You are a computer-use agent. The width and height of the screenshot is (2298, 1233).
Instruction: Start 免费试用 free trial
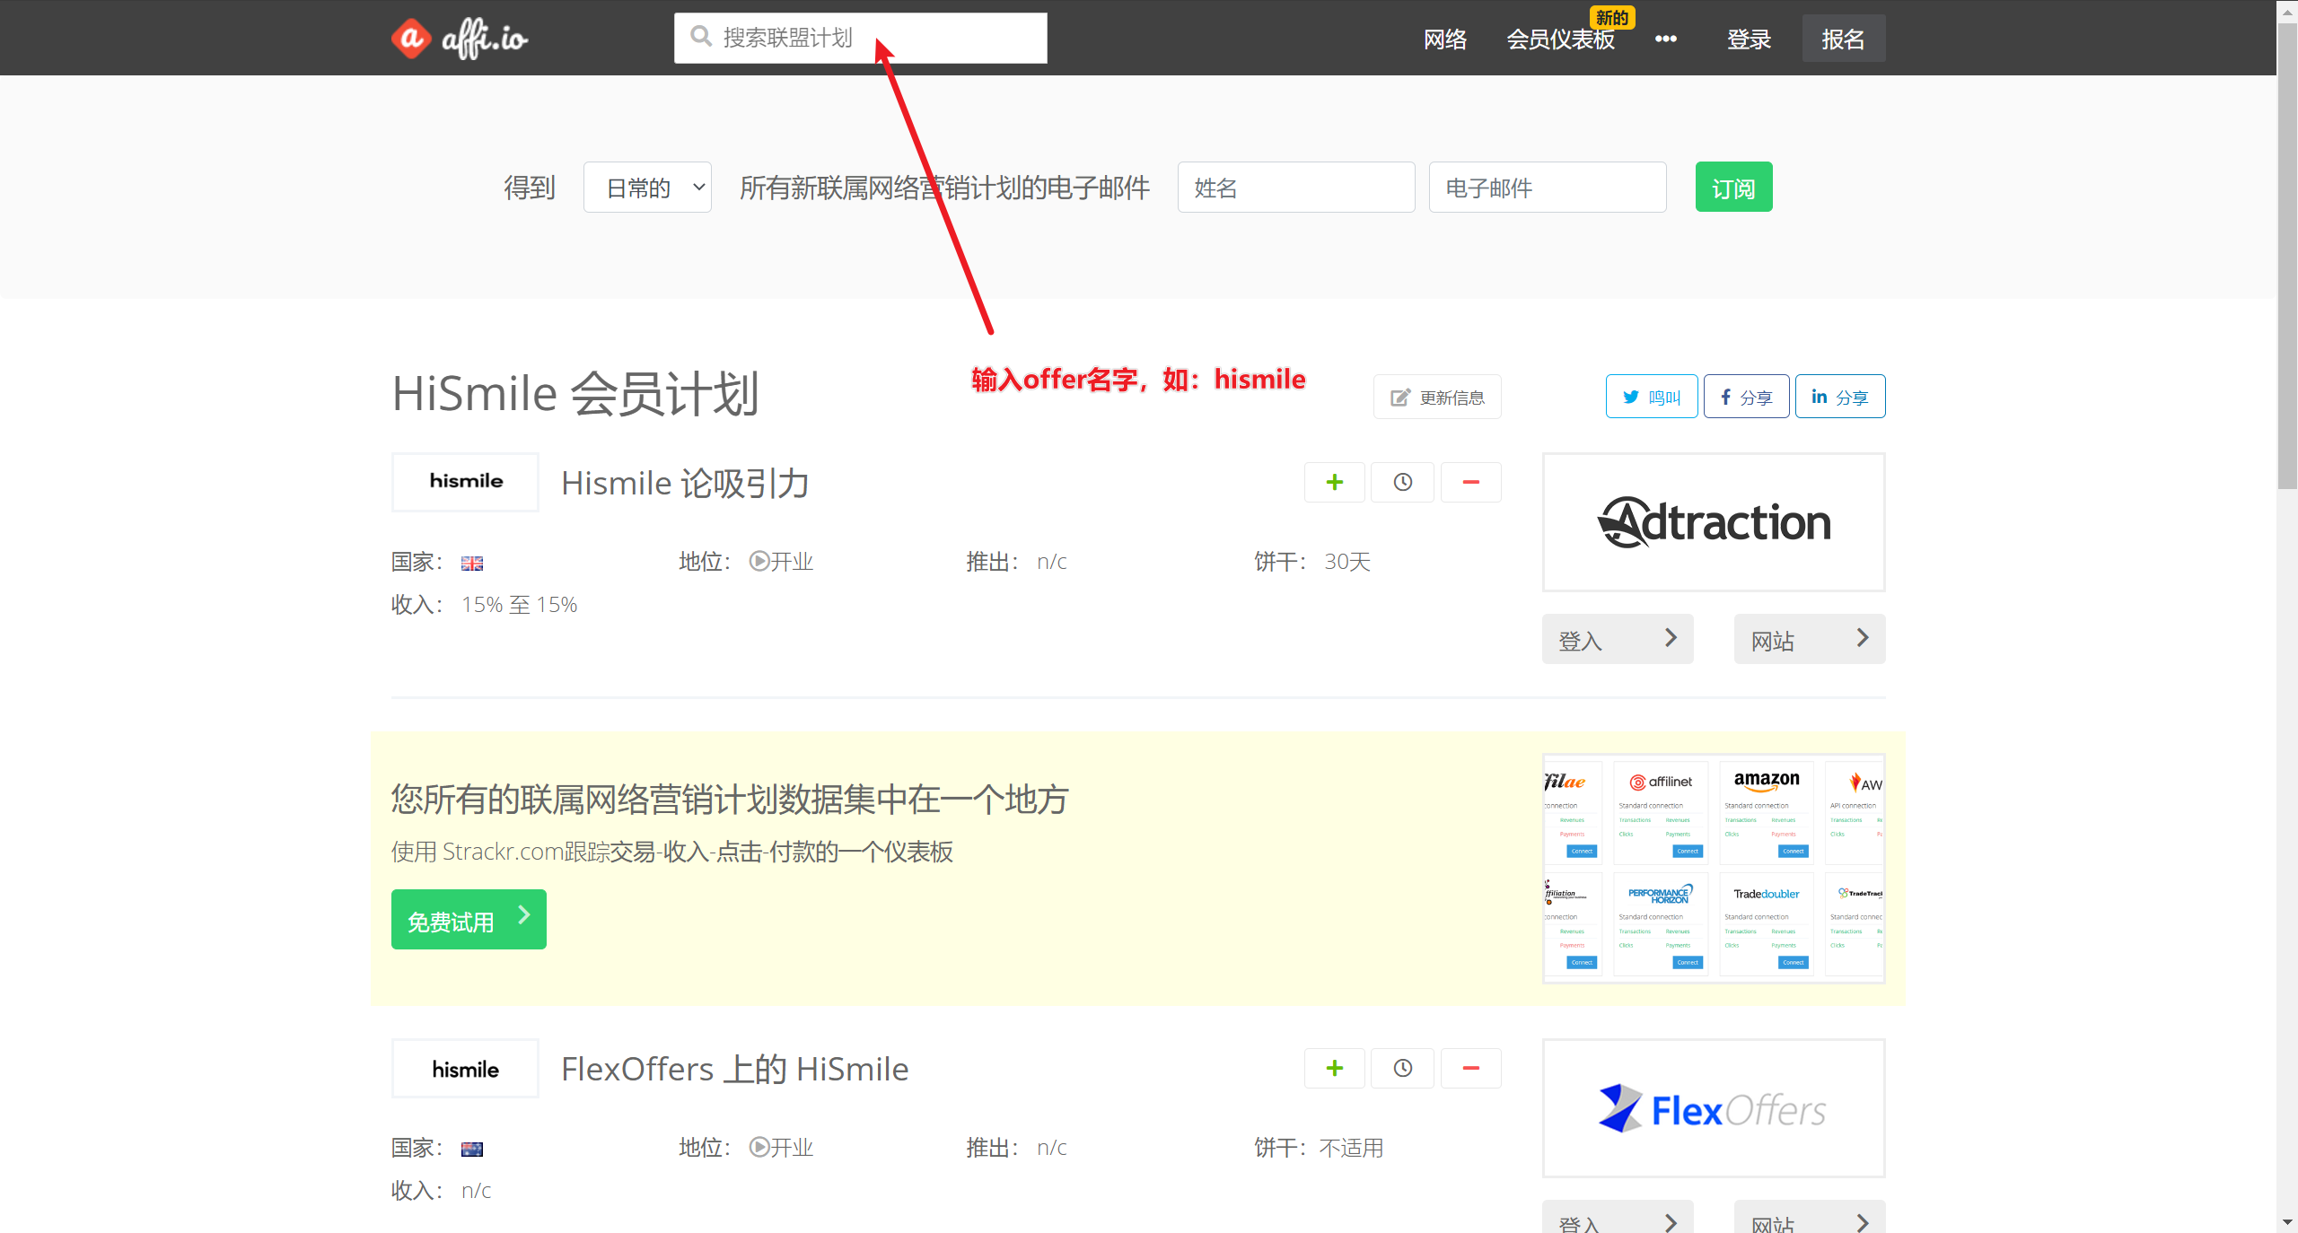(x=468, y=919)
